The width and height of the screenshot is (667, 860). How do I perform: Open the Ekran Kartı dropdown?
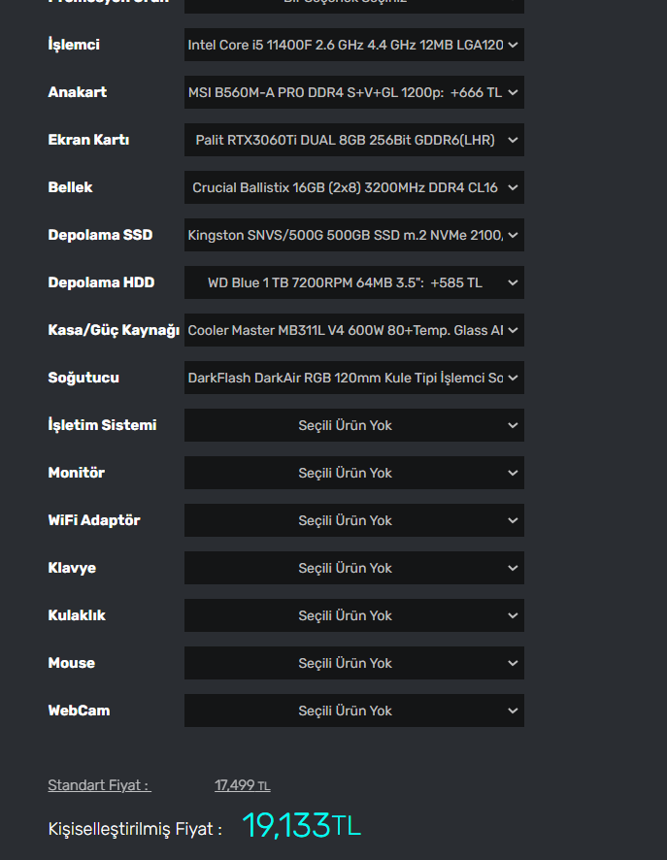pyautogui.click(x=353, y=140)
